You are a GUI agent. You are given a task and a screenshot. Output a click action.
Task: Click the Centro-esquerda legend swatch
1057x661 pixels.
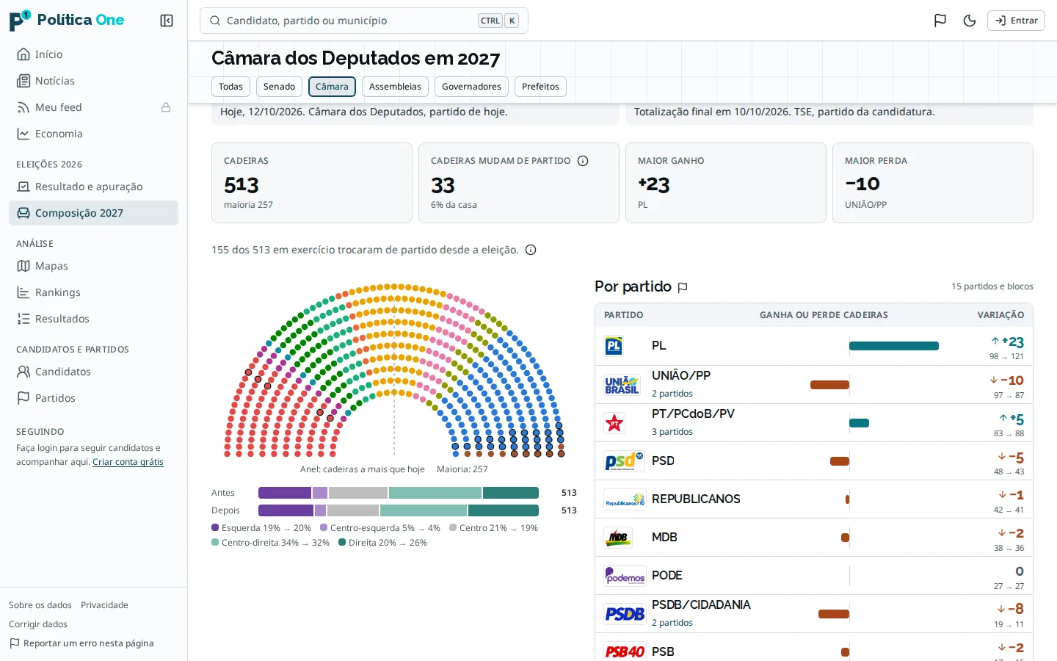click(324, 527)
